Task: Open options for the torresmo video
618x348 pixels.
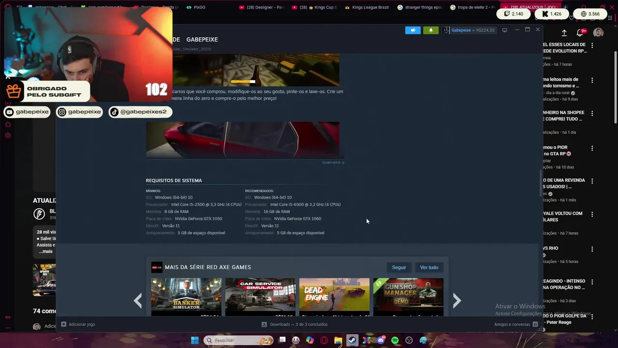Action: tap(592, 80)
